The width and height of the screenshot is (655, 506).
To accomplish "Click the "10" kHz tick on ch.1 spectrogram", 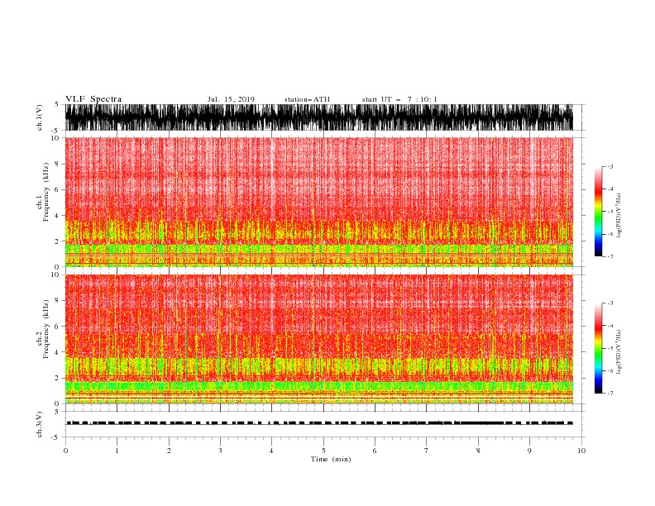I will 55,138.
